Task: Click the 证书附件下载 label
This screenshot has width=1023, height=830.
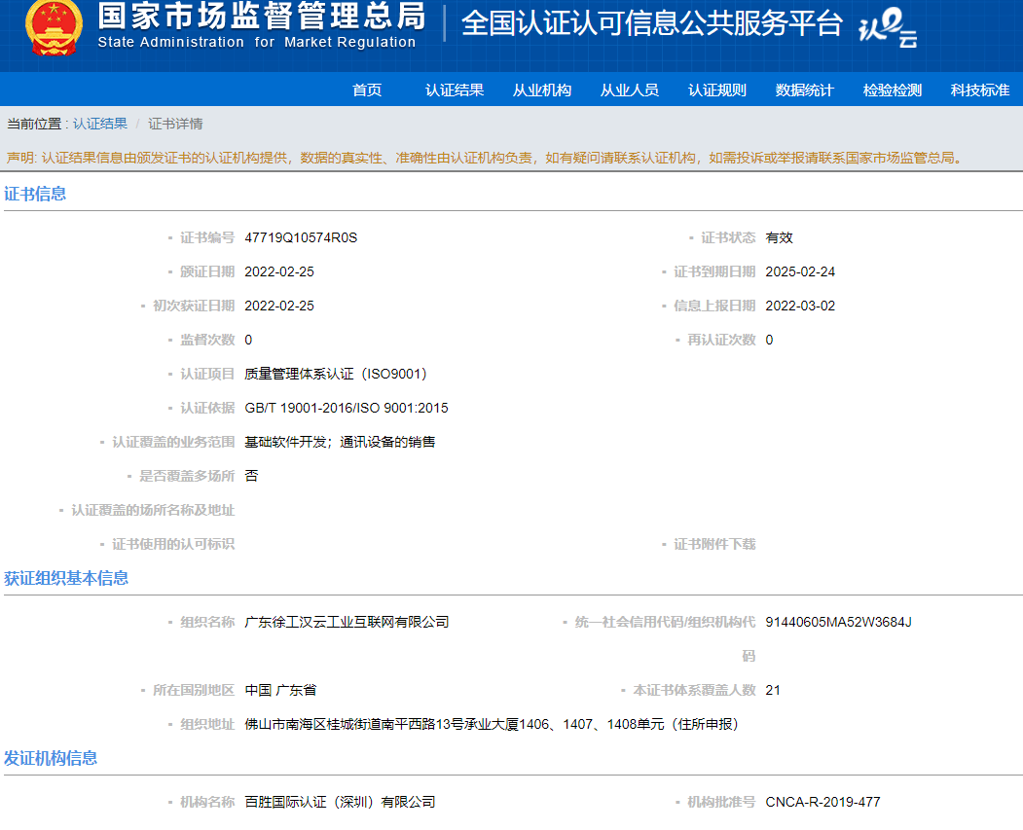Action: point(714,544)
